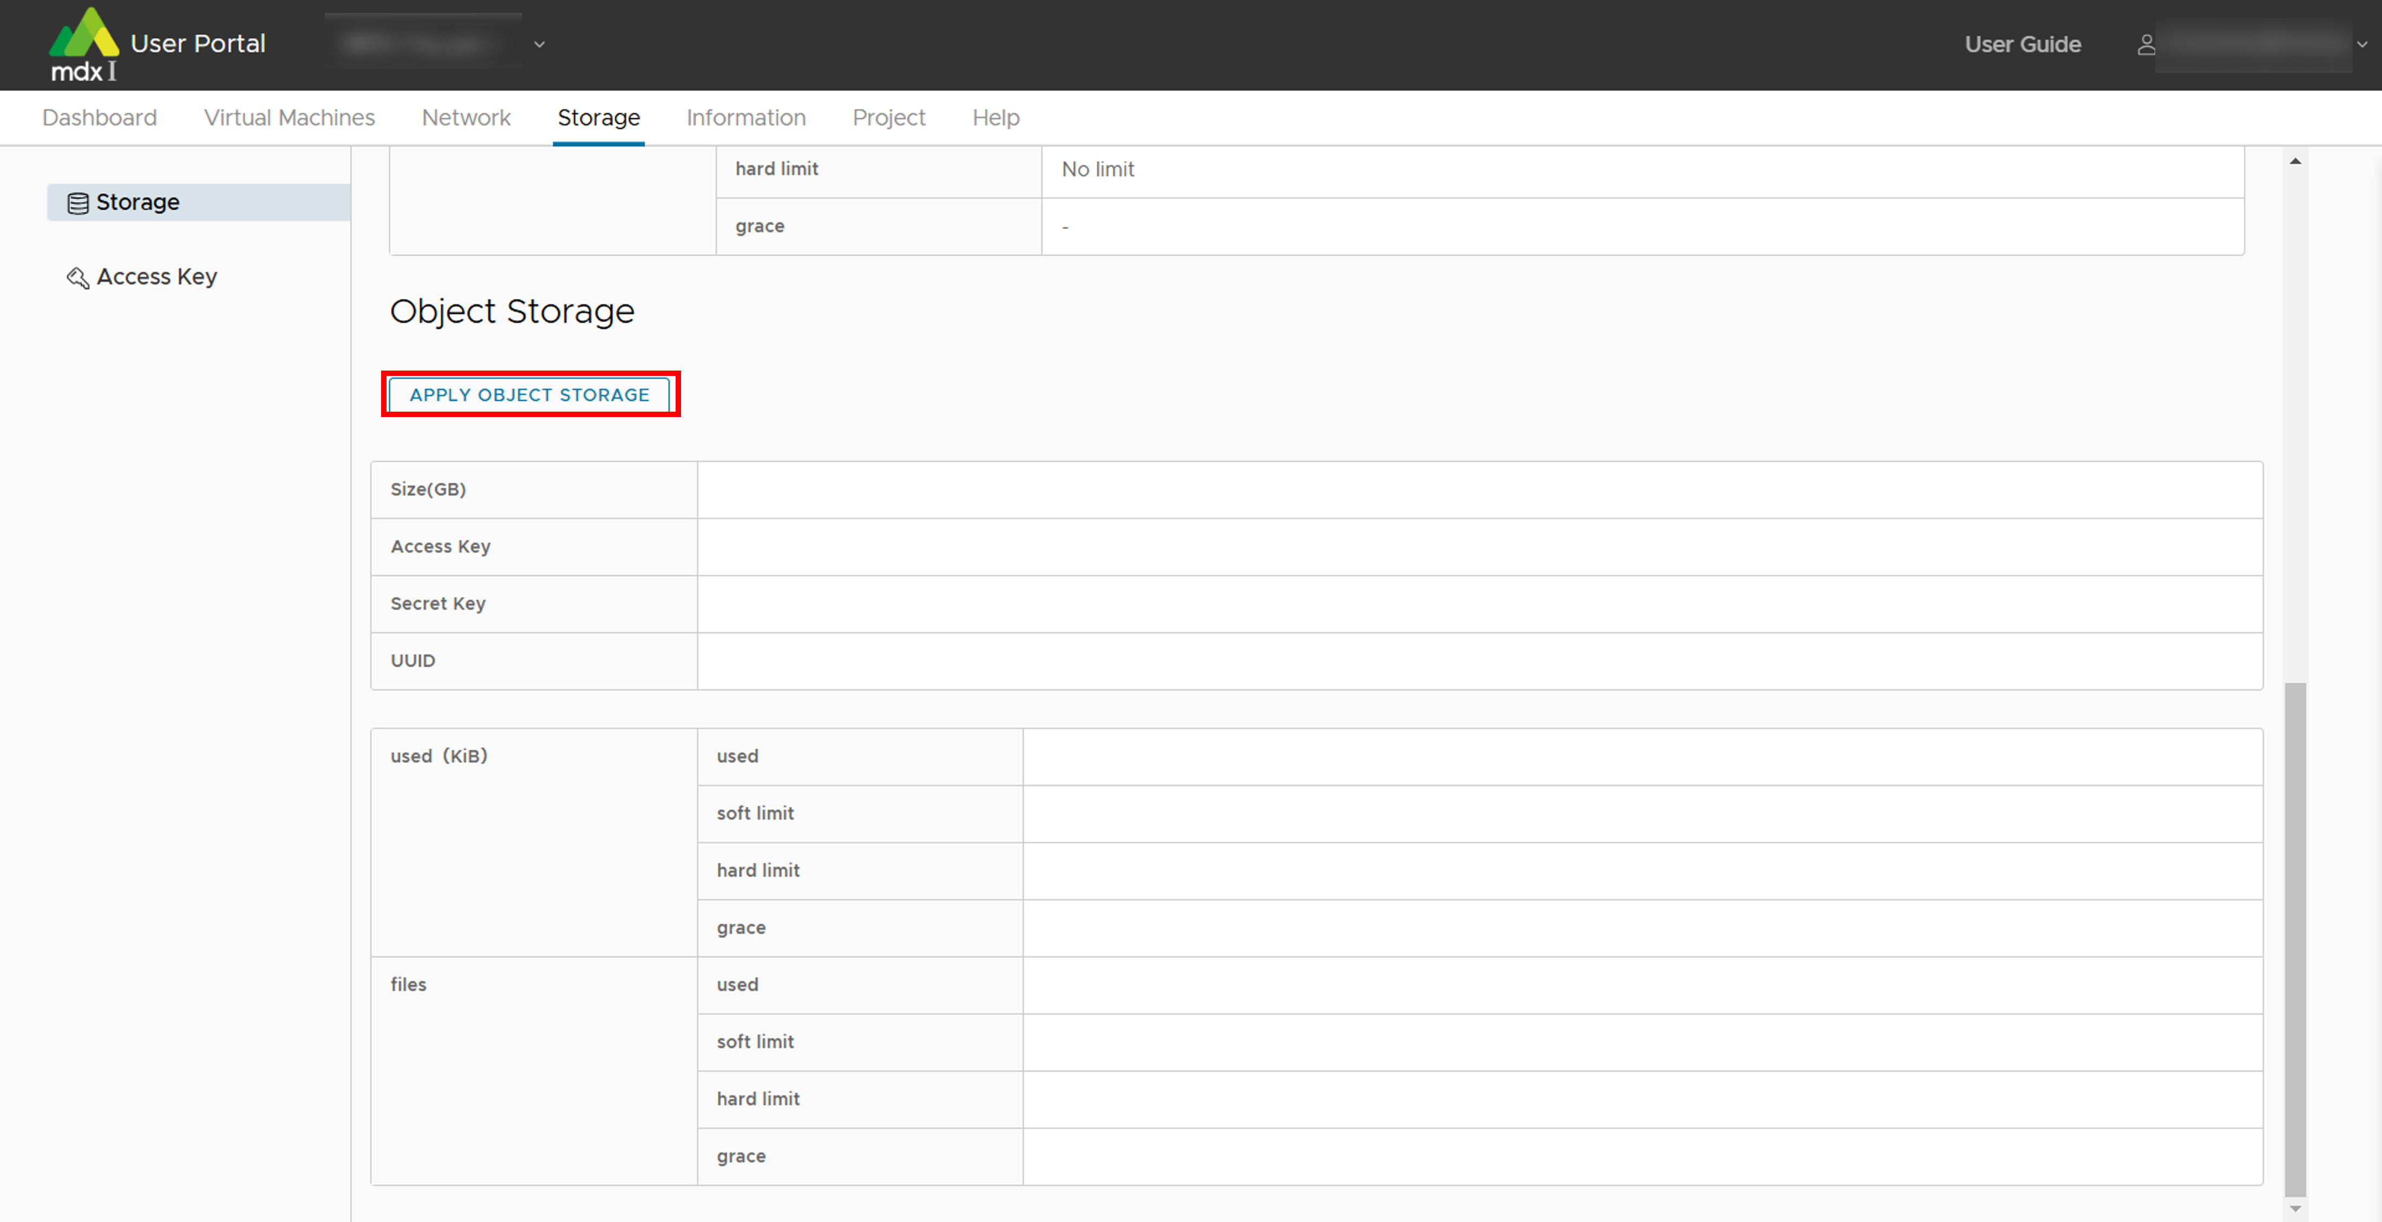Open the user account menu chevron
This screenshot has height=1222, width=2382.
coord(2361,44)
